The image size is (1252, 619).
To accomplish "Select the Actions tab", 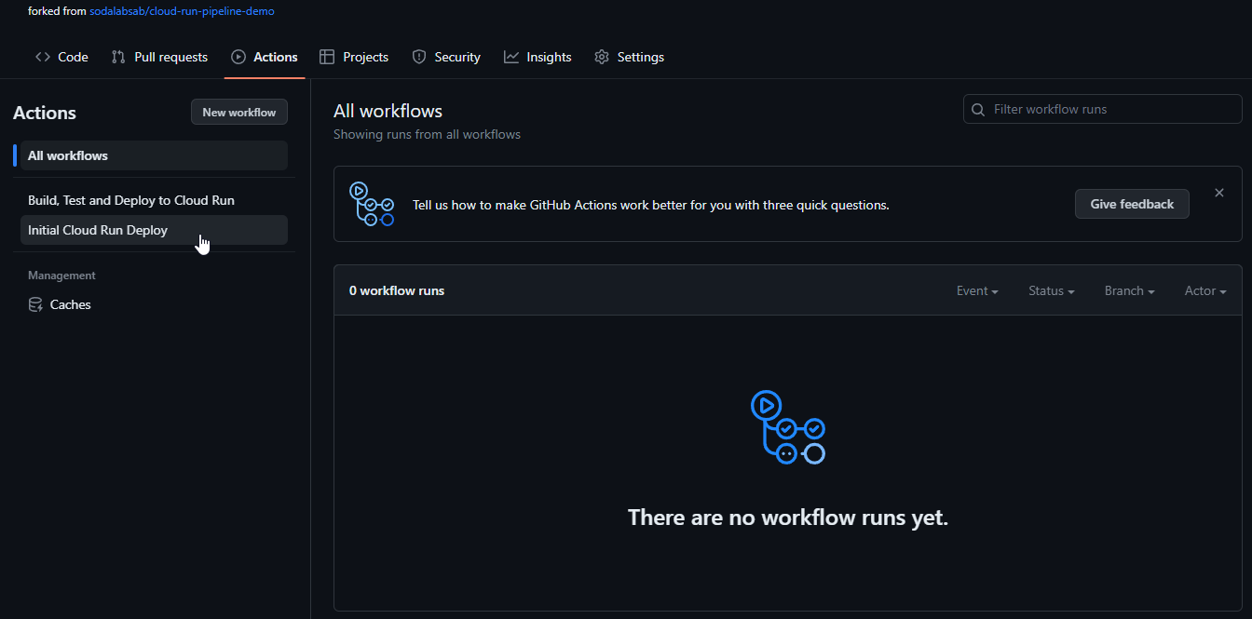I will [x=265, y=57].
